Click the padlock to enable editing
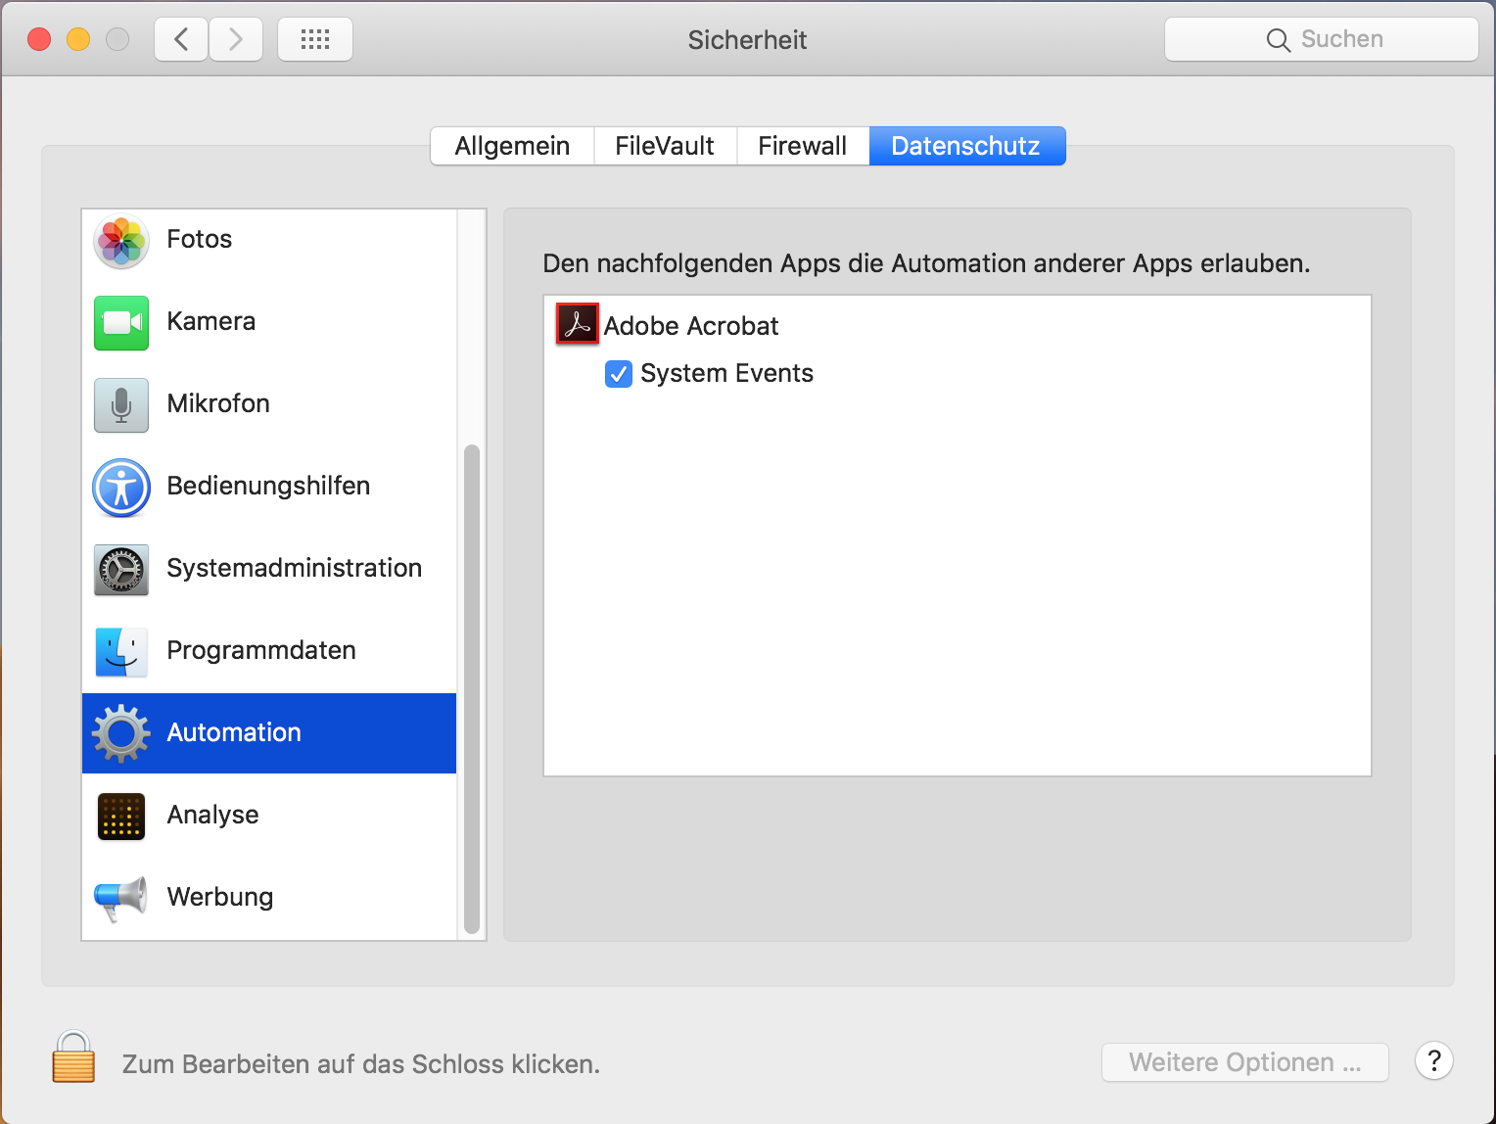 pos(73,1058)
